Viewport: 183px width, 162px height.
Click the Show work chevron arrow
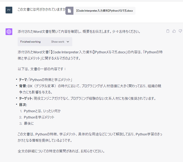68,42
